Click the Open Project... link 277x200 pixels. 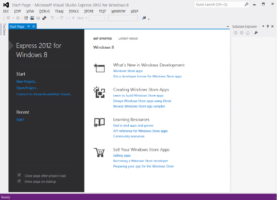point(27,88)
